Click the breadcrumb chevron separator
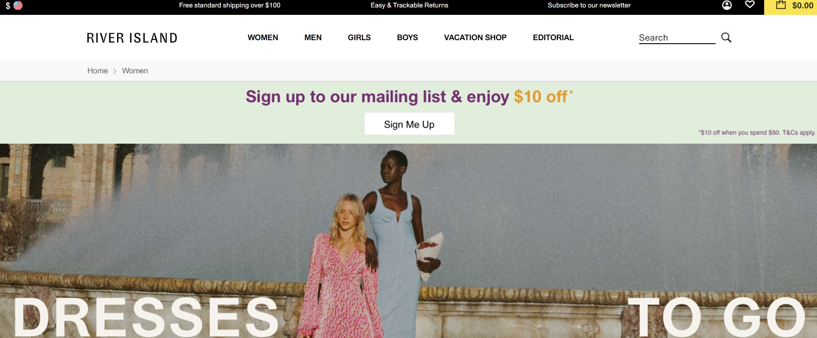 pyautogui.click(x=115, y=71)
